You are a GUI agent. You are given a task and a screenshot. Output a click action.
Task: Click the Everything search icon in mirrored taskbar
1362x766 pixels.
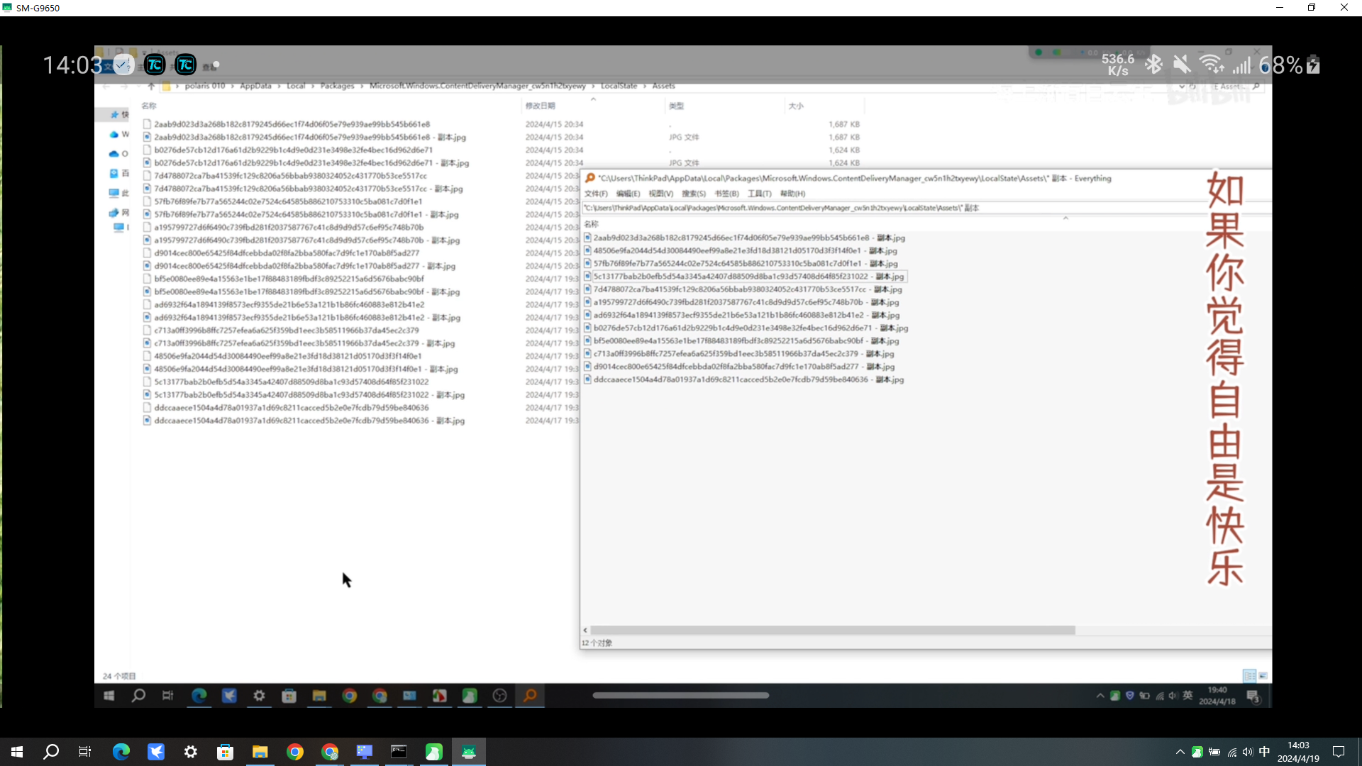[530, 696]
